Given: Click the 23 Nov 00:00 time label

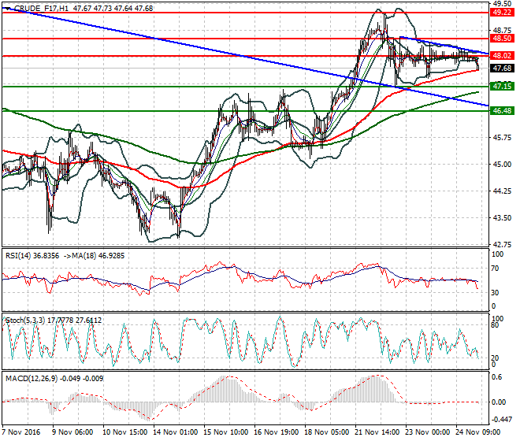Looking at the screenshot, I should pyautogui.click(x=428, y=432).
